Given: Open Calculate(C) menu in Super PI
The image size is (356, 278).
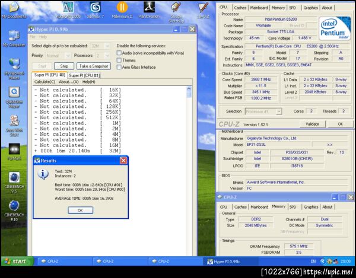Looking at the screenshot, I should click(x=44, y=82).
